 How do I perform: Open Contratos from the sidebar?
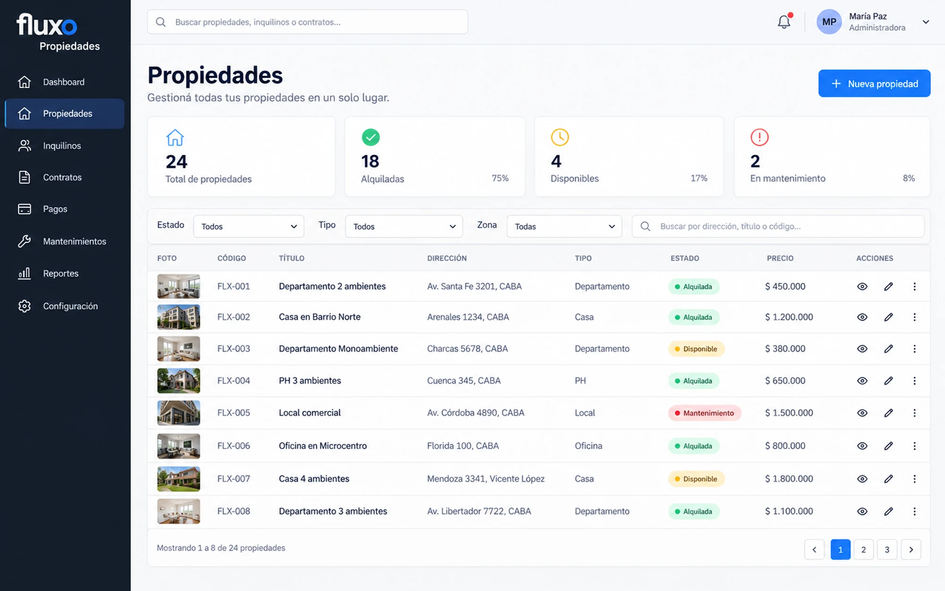[64, 177]
